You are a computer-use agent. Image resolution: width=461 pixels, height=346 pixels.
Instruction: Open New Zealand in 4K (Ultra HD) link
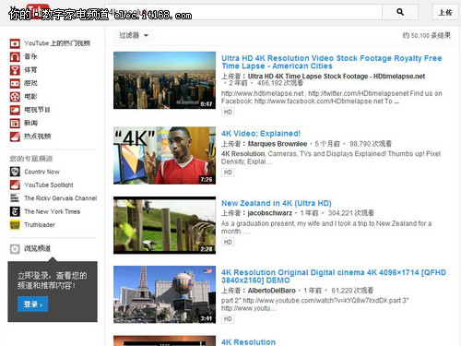click(x=277, y=203)
